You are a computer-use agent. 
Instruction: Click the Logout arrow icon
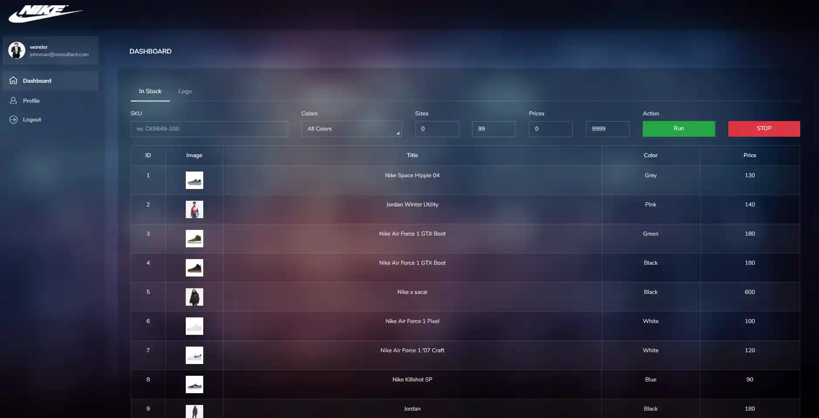point(14,120)
